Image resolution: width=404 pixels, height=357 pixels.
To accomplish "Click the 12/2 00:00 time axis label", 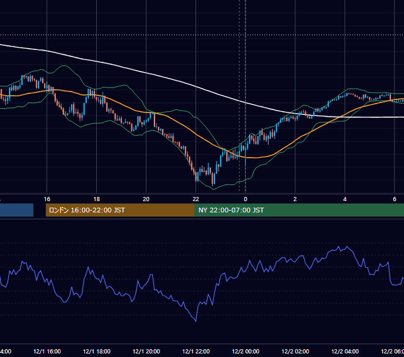I will pos(245,351).
